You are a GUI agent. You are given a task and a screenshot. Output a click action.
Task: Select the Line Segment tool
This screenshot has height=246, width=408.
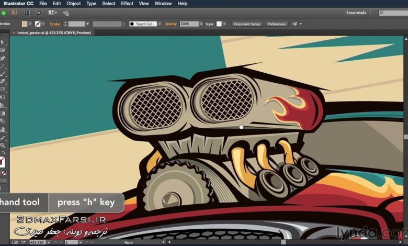coord(3,66)
